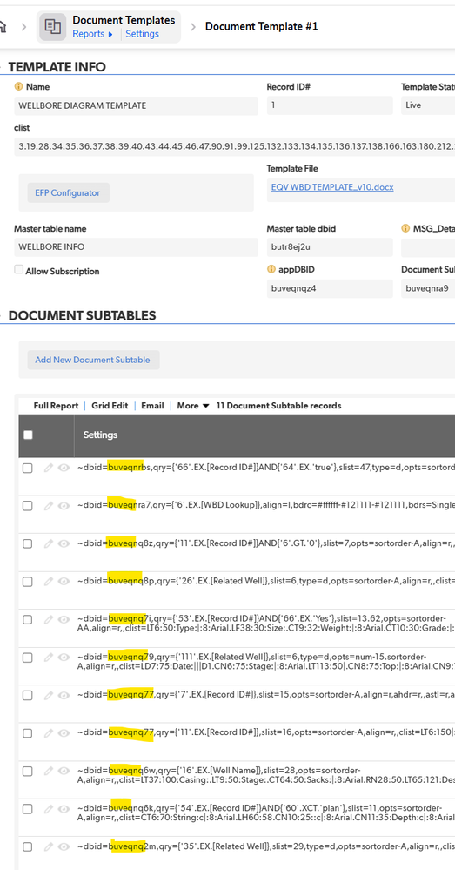The image size is (455, 870).
Task: Collapse the DOCUMENT SUBTABLES section
Action: pos(3,316)
